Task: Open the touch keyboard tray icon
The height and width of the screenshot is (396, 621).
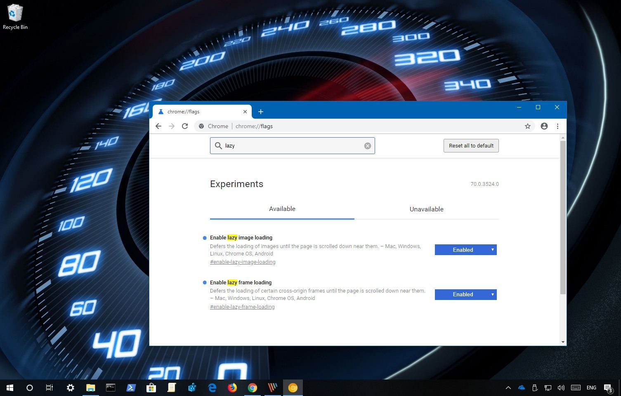Action: [576, 388]
